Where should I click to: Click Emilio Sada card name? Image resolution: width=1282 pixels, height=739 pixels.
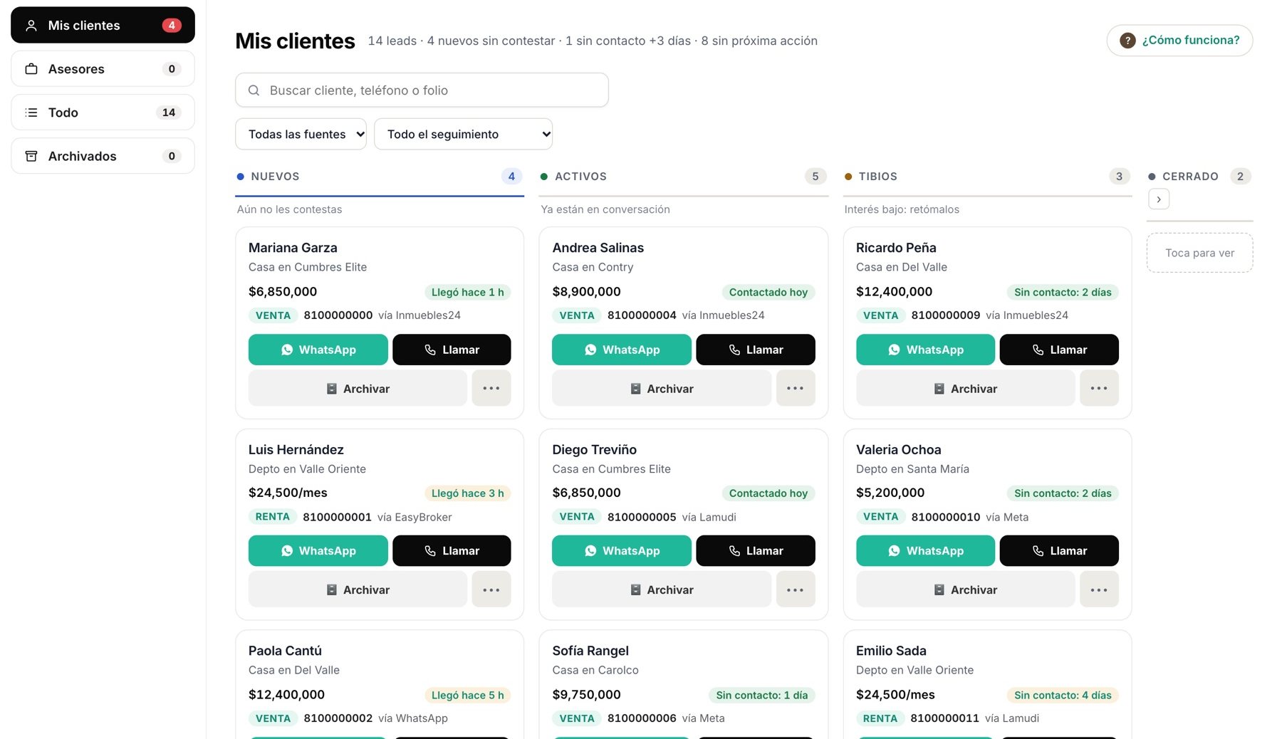(x=891, y=651)
